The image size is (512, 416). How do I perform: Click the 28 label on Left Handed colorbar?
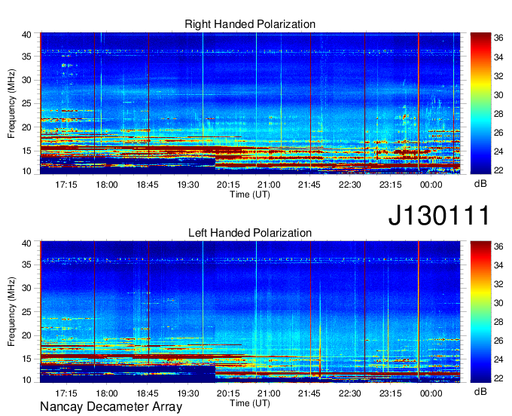(498, 323)
